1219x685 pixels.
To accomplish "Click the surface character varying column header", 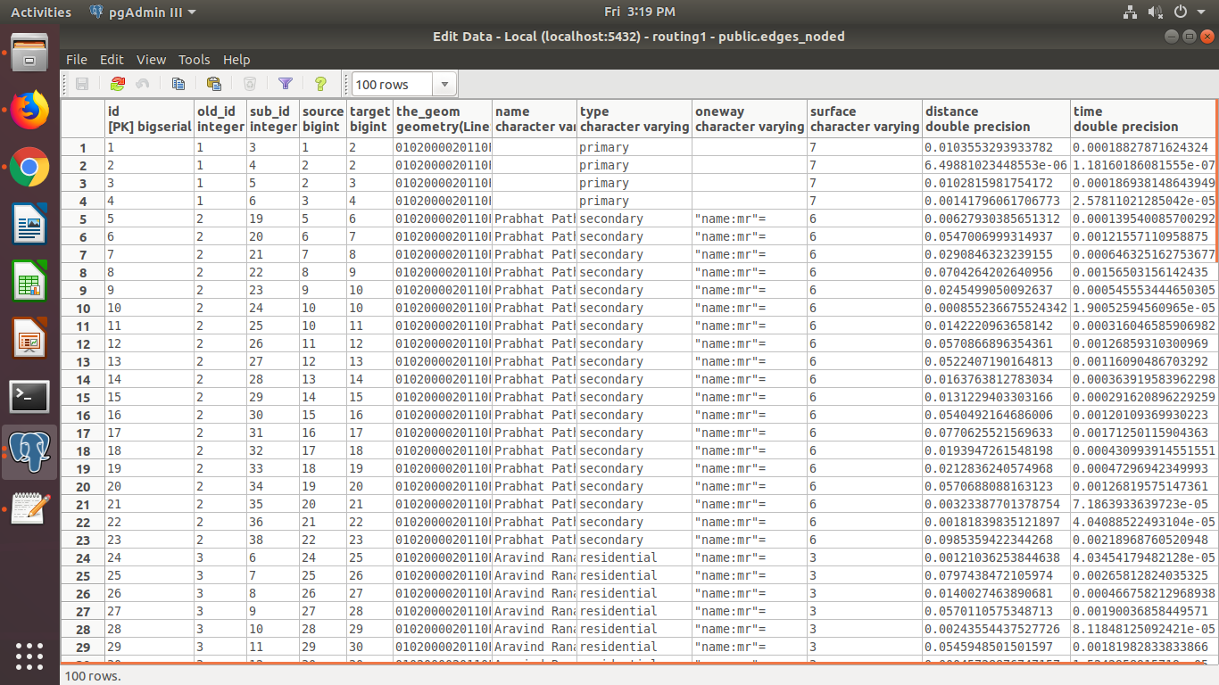I will pyautogui.click(x=864, y=119).
